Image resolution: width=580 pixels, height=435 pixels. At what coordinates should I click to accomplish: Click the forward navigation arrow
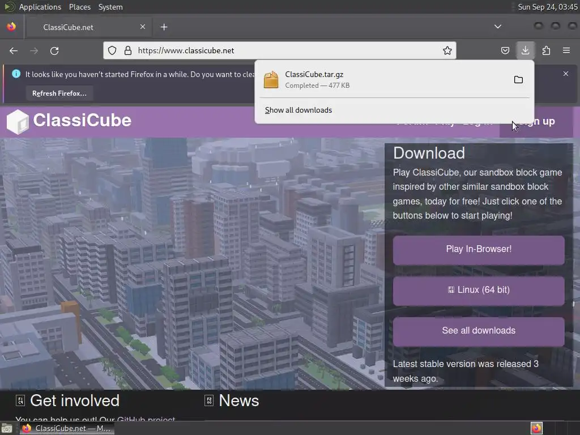[34, 50]
